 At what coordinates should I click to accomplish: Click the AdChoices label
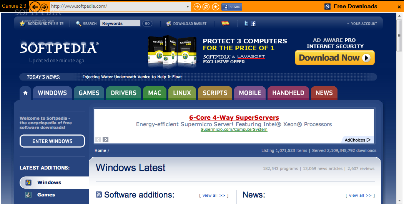pos(357,140)
